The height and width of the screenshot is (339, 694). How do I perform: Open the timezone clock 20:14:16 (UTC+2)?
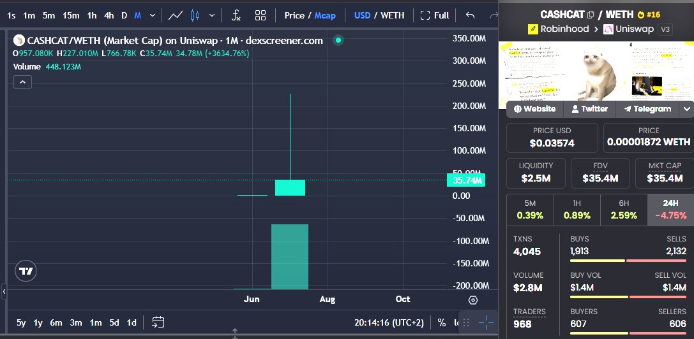pos(389,322)
